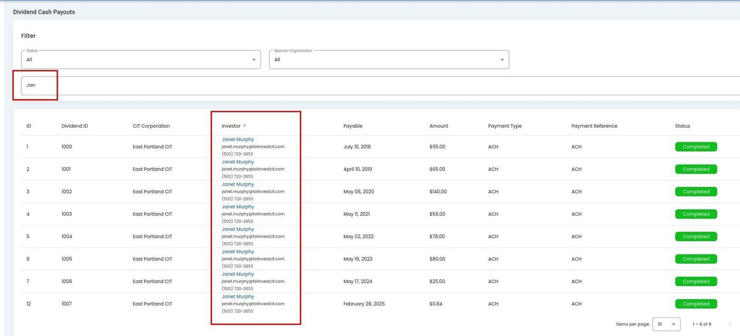Viewport: 740px width, 336px height.
Task: Click the Payment Type column header
Action: [x=505, y=126]
